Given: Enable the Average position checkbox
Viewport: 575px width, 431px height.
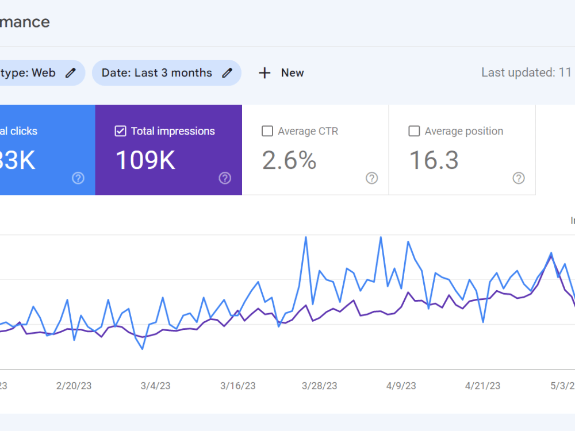Looking at the screenshot, I should tap(414, 131).
